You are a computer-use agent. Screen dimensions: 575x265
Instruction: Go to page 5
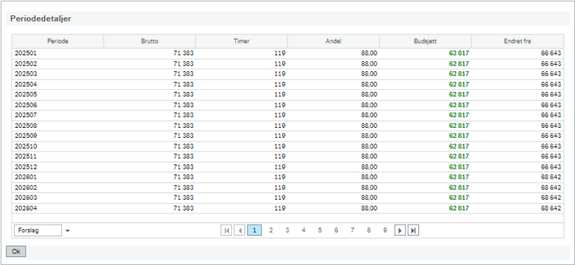320,231
